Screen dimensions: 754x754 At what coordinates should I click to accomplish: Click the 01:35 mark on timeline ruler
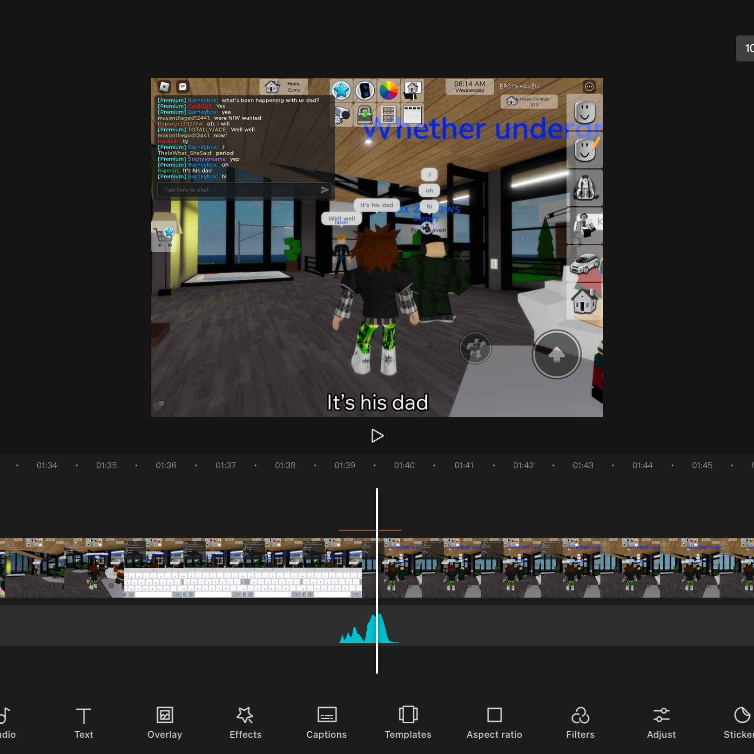106,465
